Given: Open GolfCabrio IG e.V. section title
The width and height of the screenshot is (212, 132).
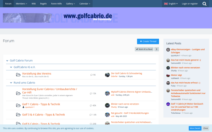Looking at the screenshot, I should coord(24,67).
